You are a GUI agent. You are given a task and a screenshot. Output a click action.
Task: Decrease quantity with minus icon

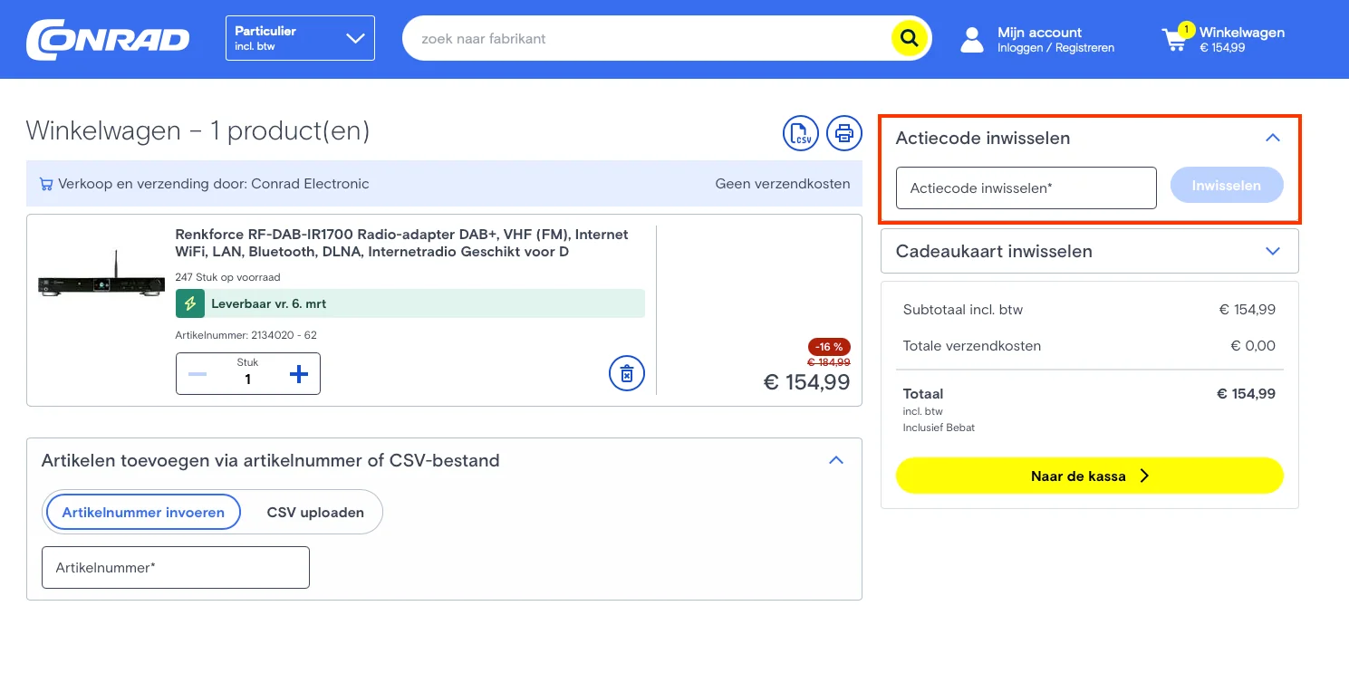[198, 374]
